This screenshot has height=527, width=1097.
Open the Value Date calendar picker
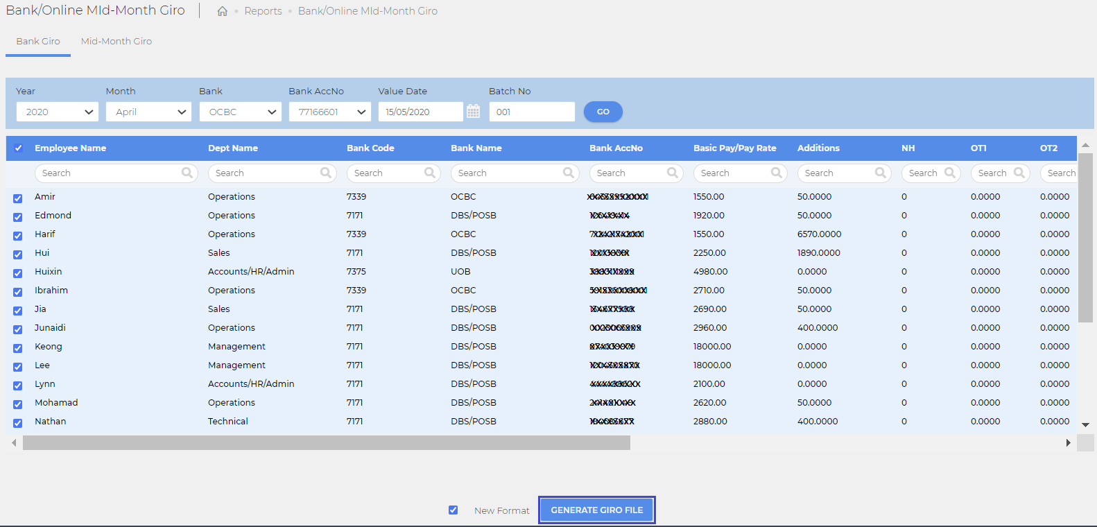[x=473, y=112]
